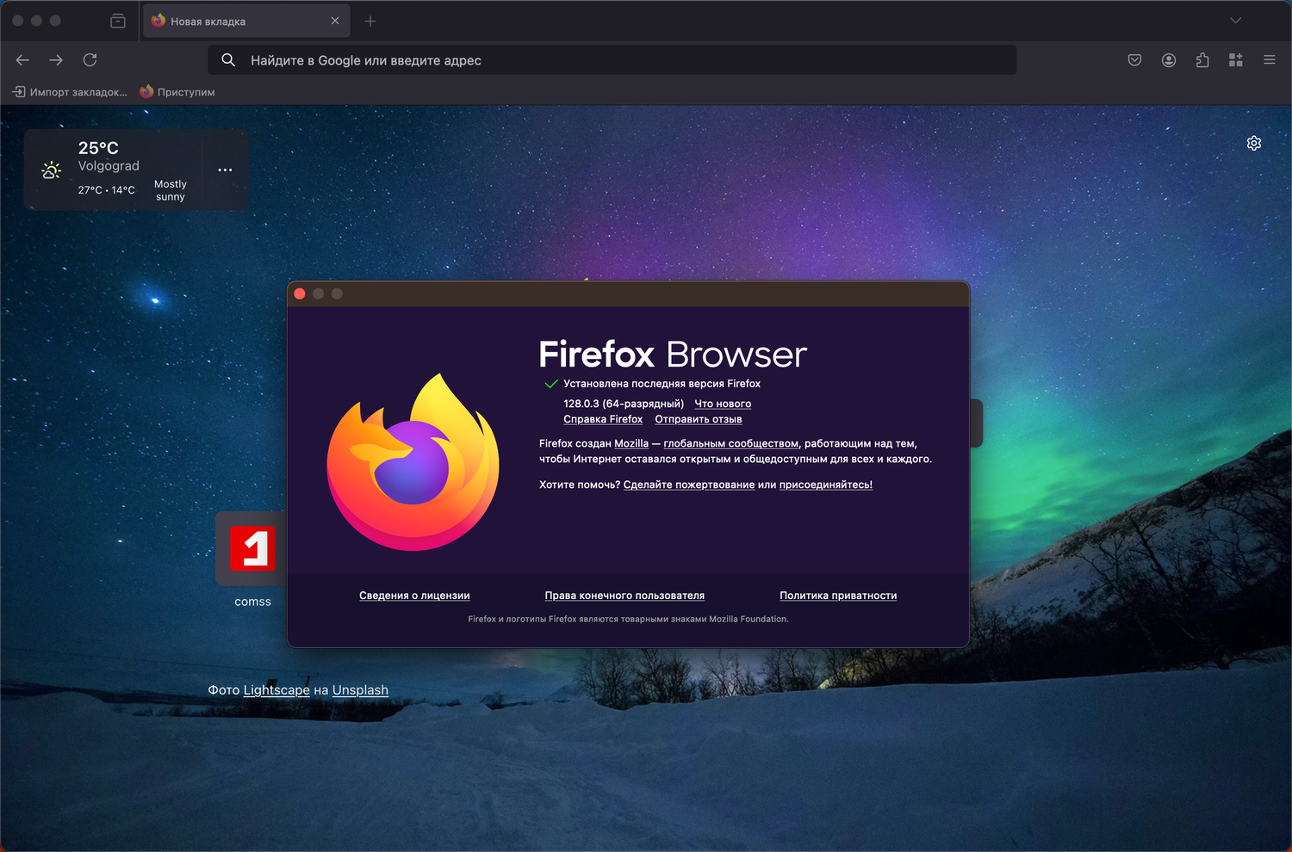Click the Volgograd weather condition icon

click(x=52, y=170)
